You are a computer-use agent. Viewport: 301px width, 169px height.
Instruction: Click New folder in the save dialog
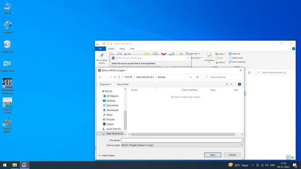click(123, 84)
